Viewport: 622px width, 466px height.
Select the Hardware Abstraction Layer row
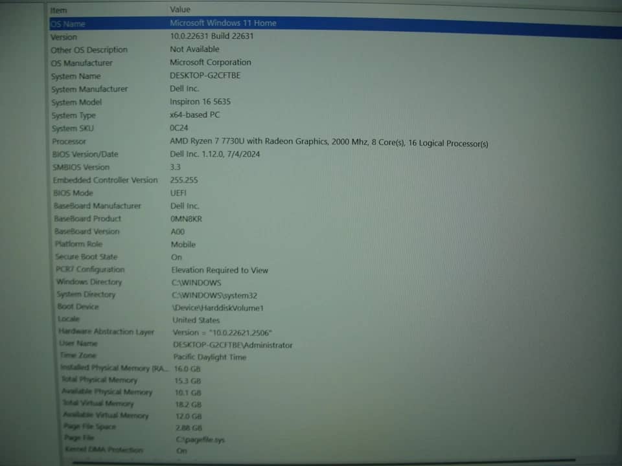pos(106,331)
